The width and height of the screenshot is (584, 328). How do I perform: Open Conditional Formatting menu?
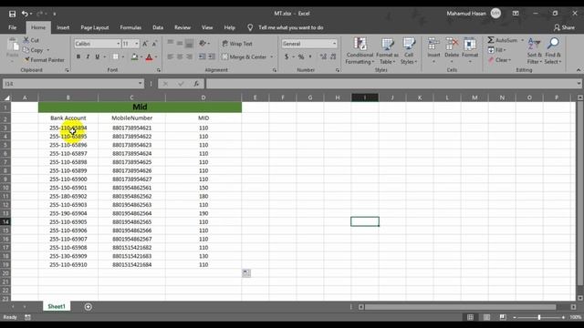(x=360, y=51)
